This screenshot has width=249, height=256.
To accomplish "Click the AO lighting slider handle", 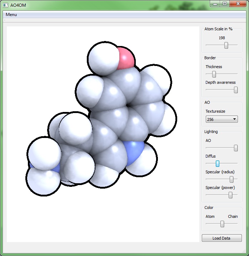I will click(x=236, y=148).
